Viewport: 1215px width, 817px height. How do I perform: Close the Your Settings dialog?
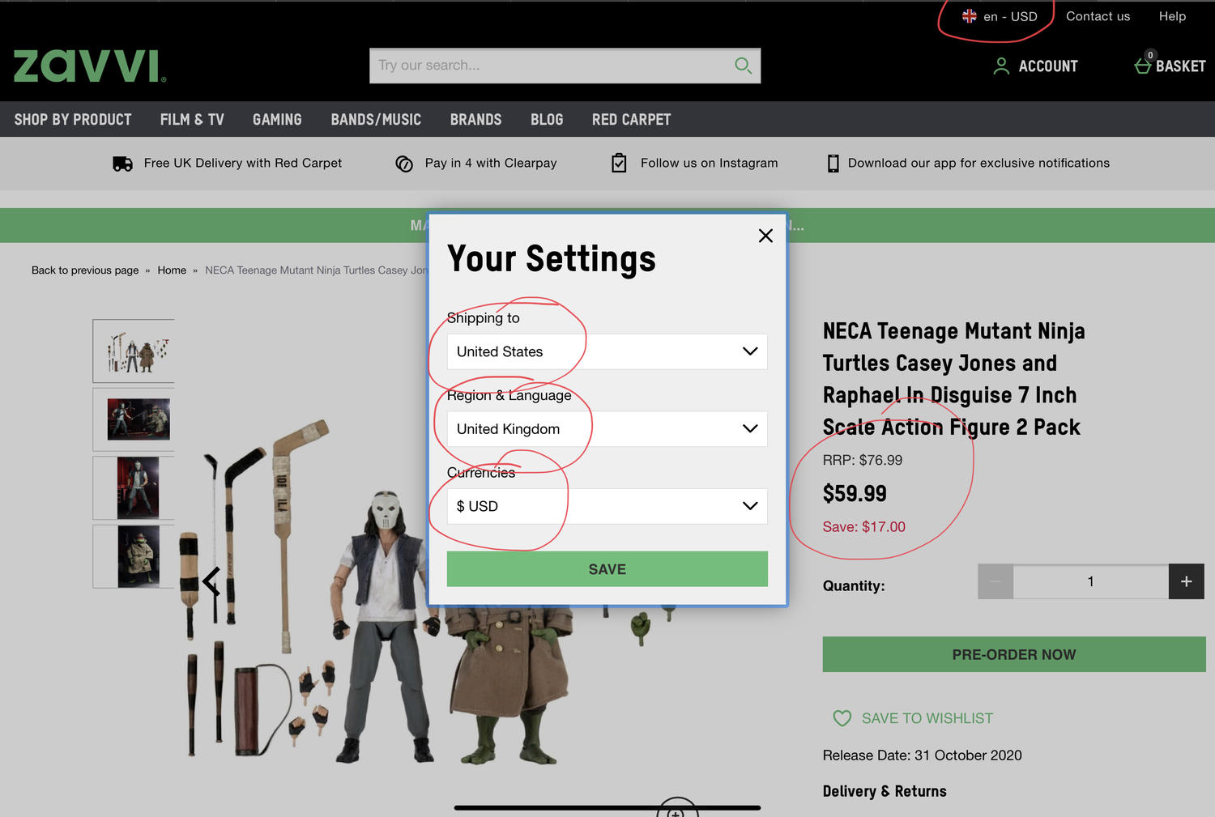pos(765,236)
